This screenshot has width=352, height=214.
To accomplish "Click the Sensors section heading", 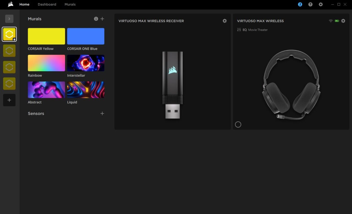I will coord(36,113).
